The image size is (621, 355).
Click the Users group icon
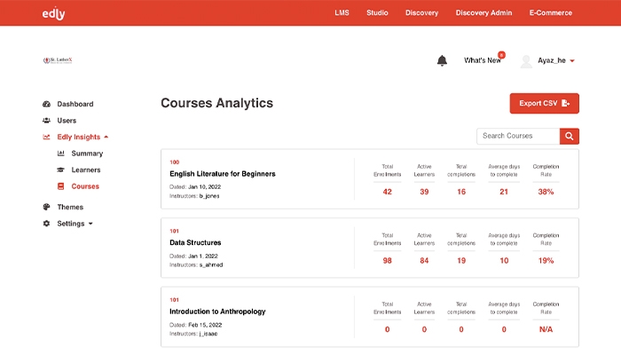tap(46, 121)
